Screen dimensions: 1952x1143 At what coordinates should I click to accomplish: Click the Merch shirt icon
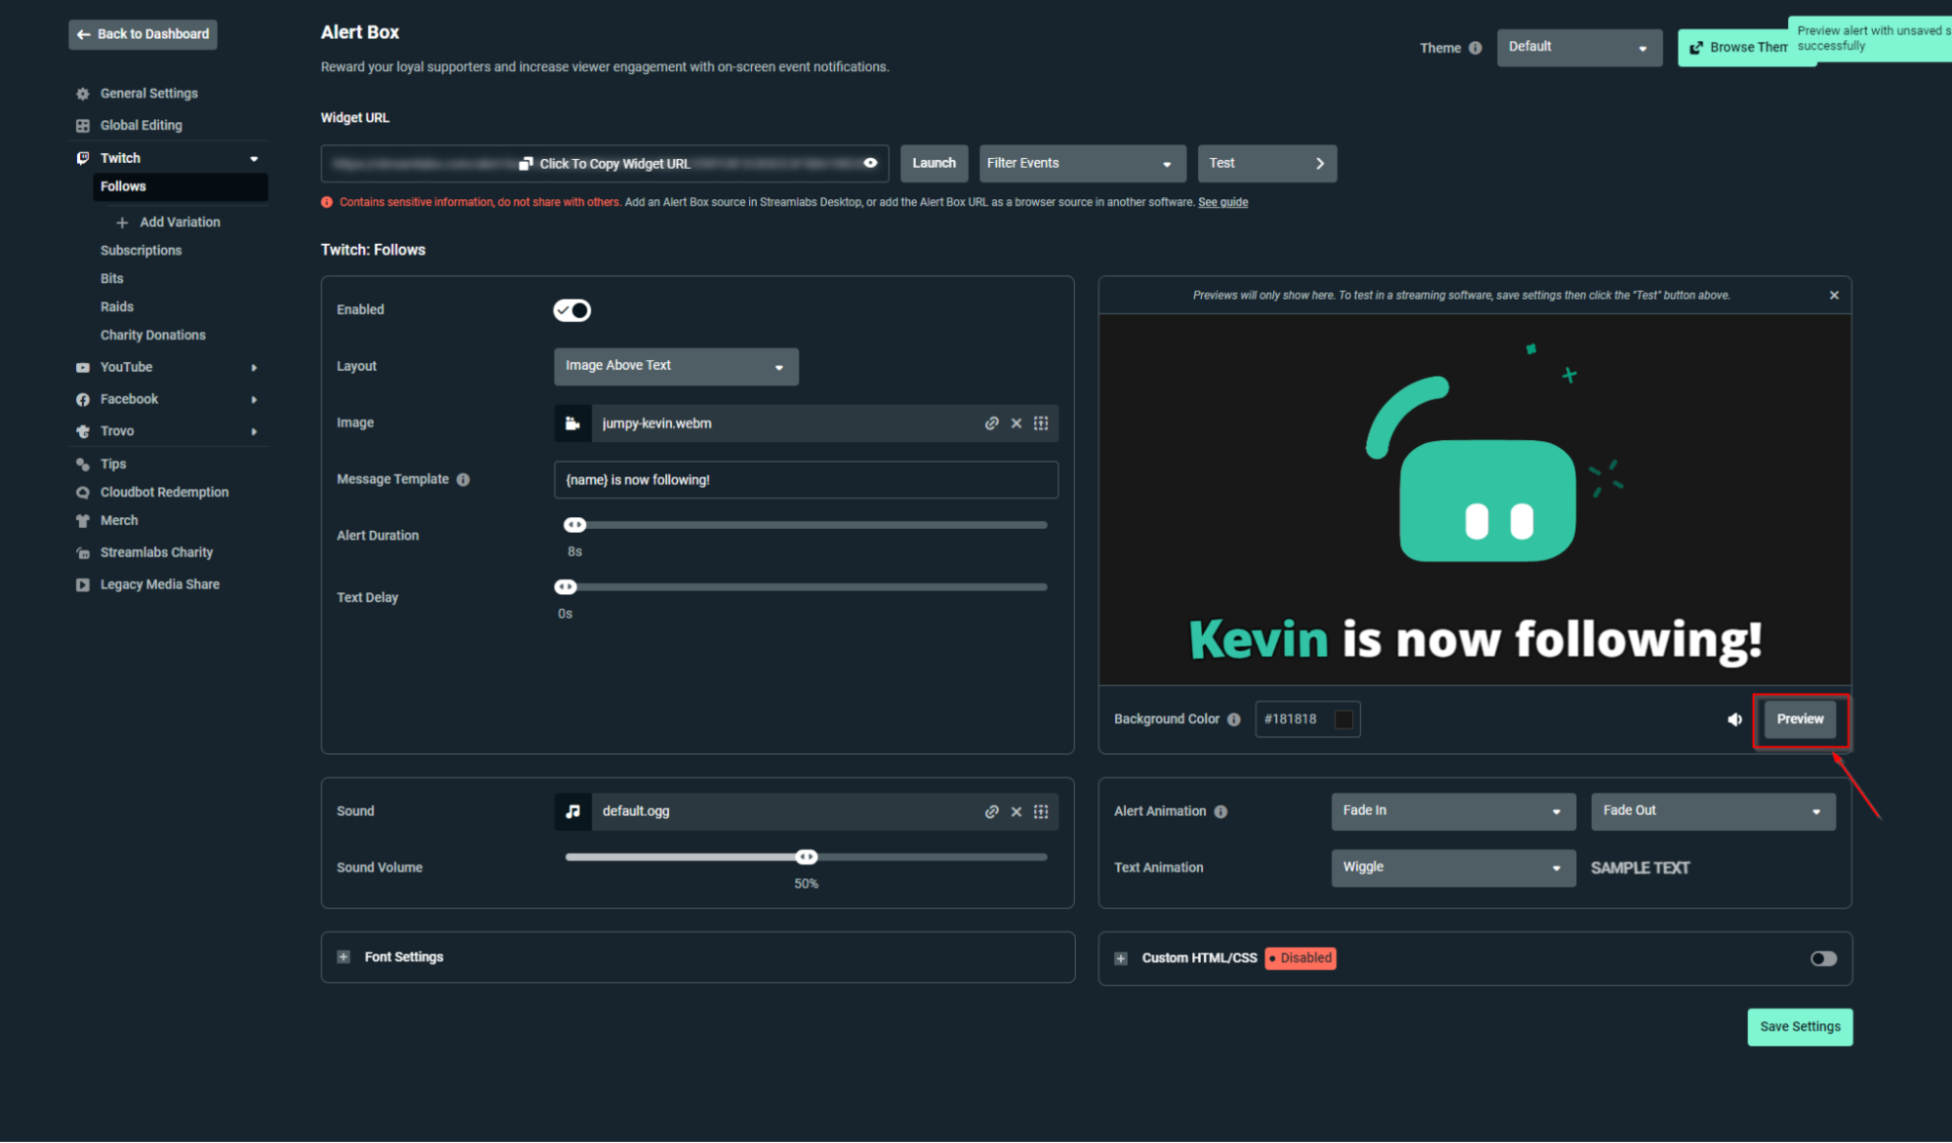(82, 521)
